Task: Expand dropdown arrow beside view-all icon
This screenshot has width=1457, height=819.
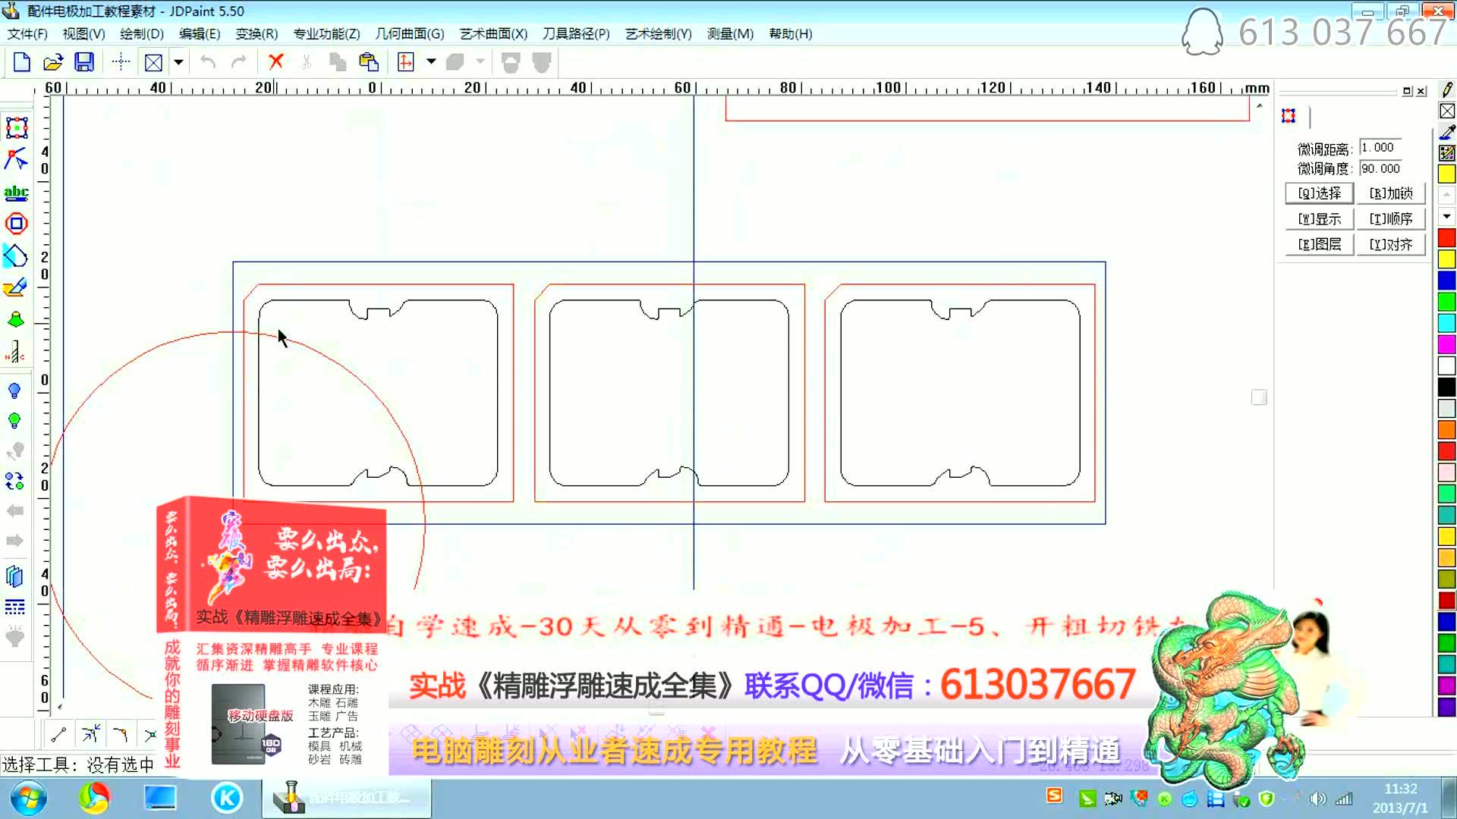Action: coord(178,62)
